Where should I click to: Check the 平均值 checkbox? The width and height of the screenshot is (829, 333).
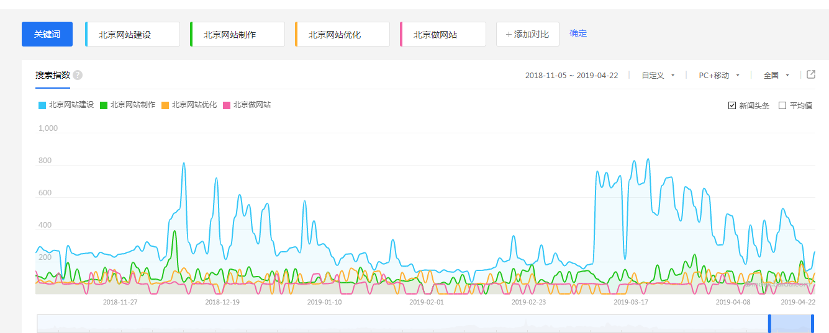[x=782, y=105]
